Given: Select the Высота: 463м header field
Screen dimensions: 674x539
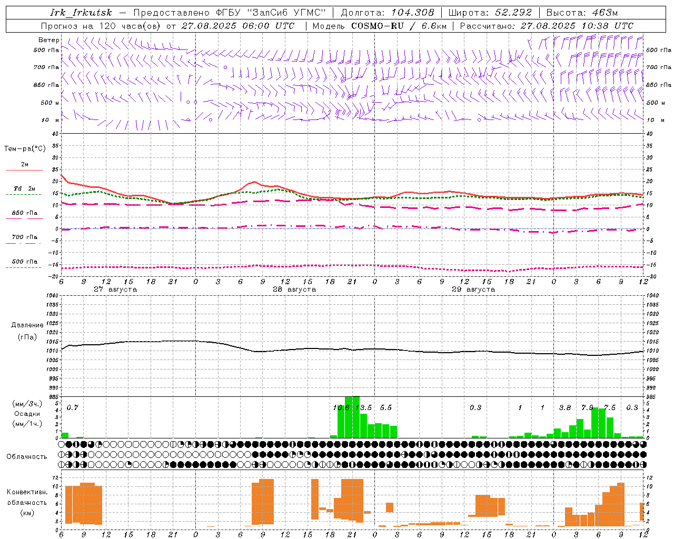Looking at the screenshot, I should click(x=582, y=13).
